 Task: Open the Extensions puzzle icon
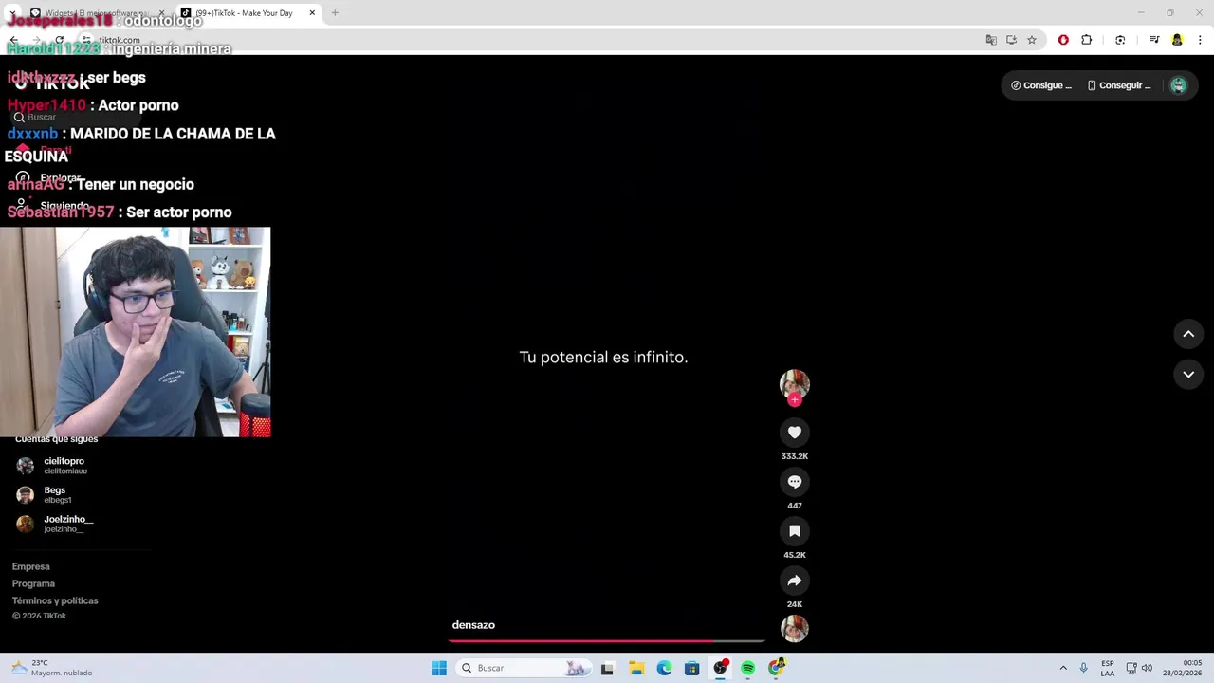tap(1087, 40)
